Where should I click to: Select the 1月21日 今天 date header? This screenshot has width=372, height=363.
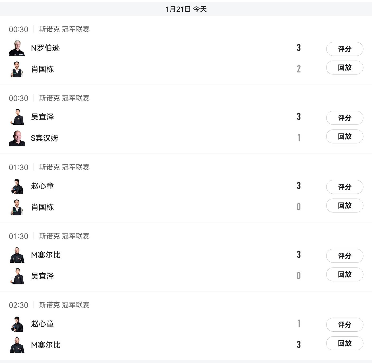click(186, 9)
